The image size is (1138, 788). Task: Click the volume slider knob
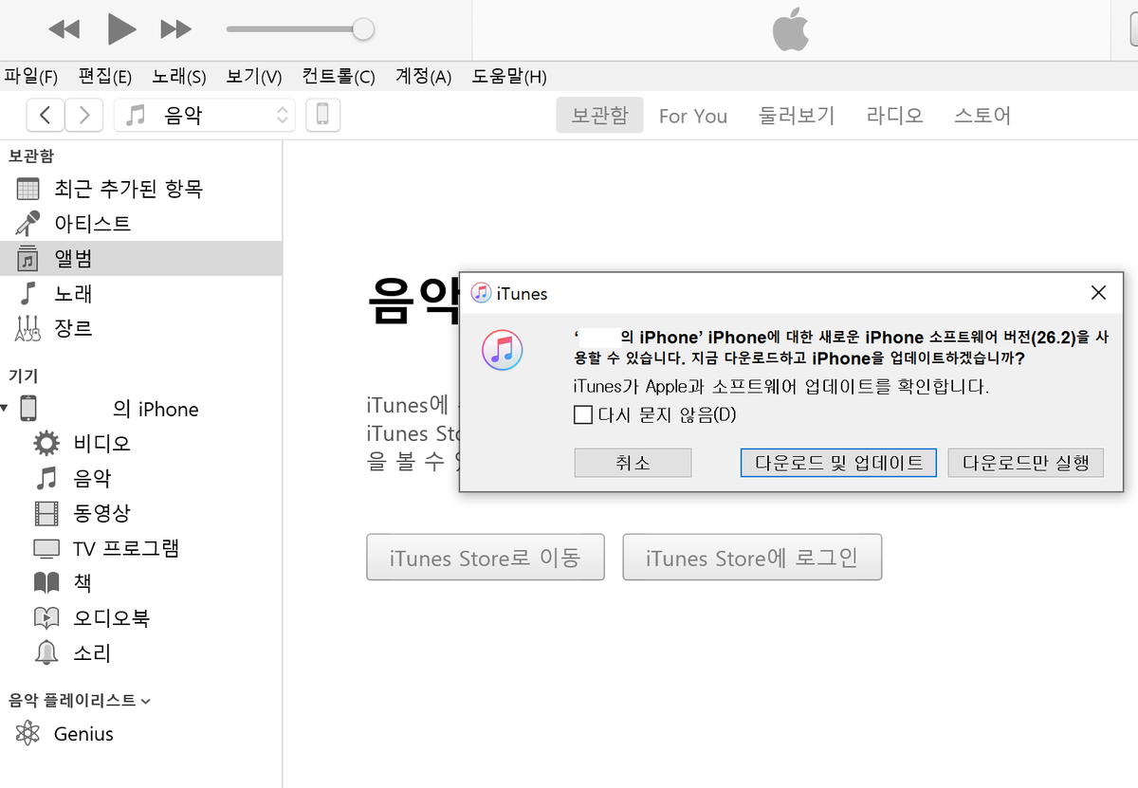[x=362, y=29]
